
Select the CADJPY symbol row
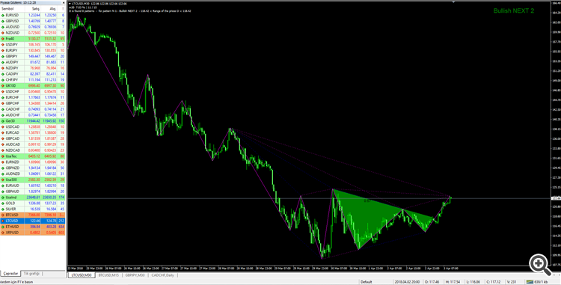(x=33, y=74)
